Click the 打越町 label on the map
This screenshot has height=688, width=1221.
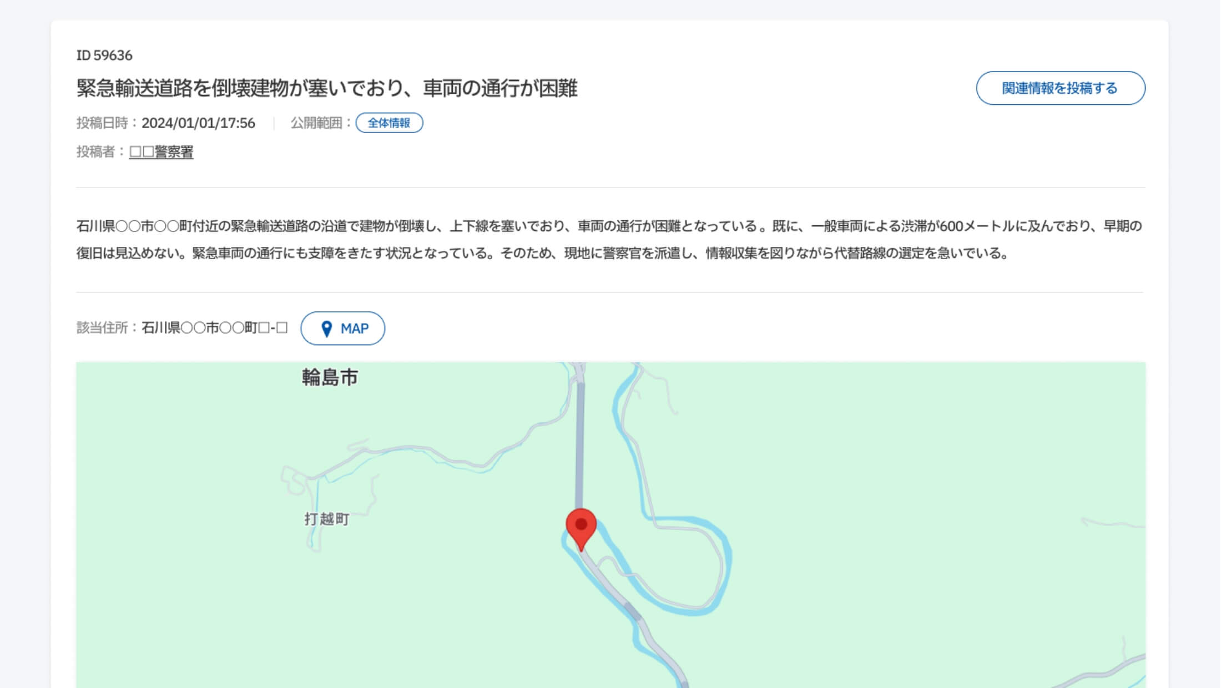[x=327, y=519]
